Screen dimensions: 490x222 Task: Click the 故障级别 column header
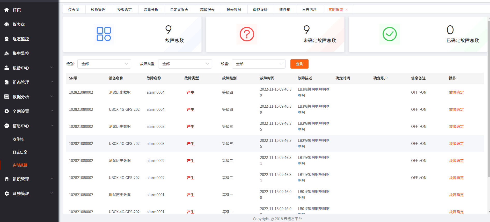pyautogui.click(x=229, y=78)
